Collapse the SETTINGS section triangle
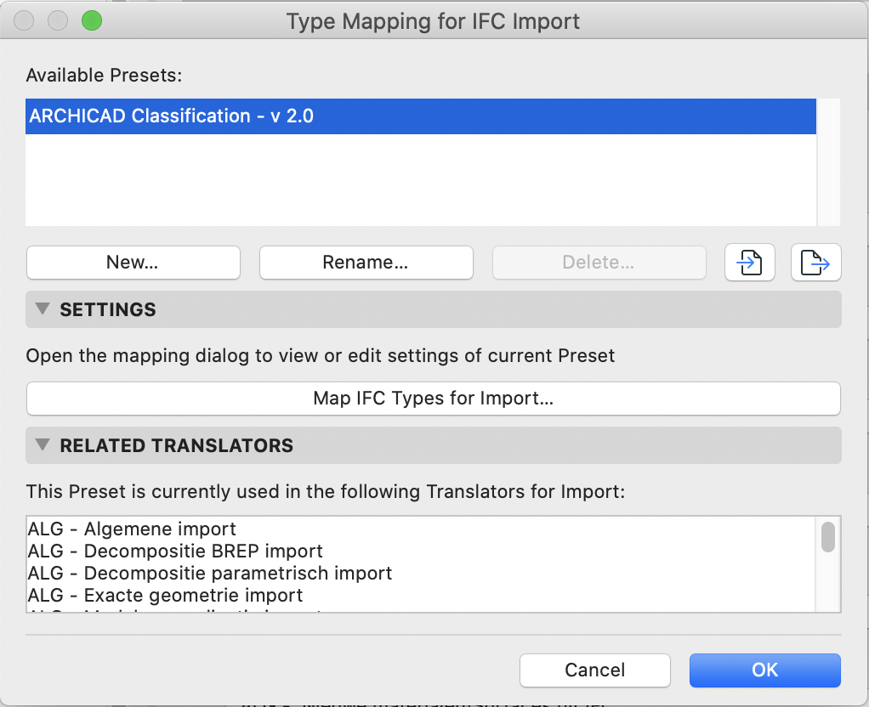869x707 pixels. pos(43,308)
